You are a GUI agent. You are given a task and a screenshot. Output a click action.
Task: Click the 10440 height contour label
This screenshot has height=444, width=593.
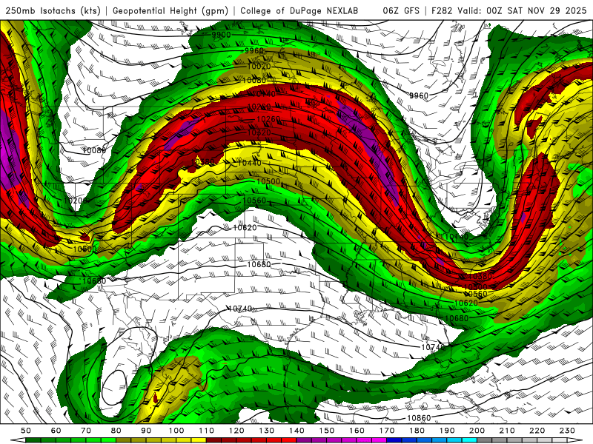pyautogui.click(x=250, y=163)
